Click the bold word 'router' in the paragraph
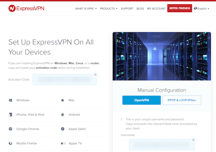This screenshot has height=152, width=216. (x=95, y=63)
